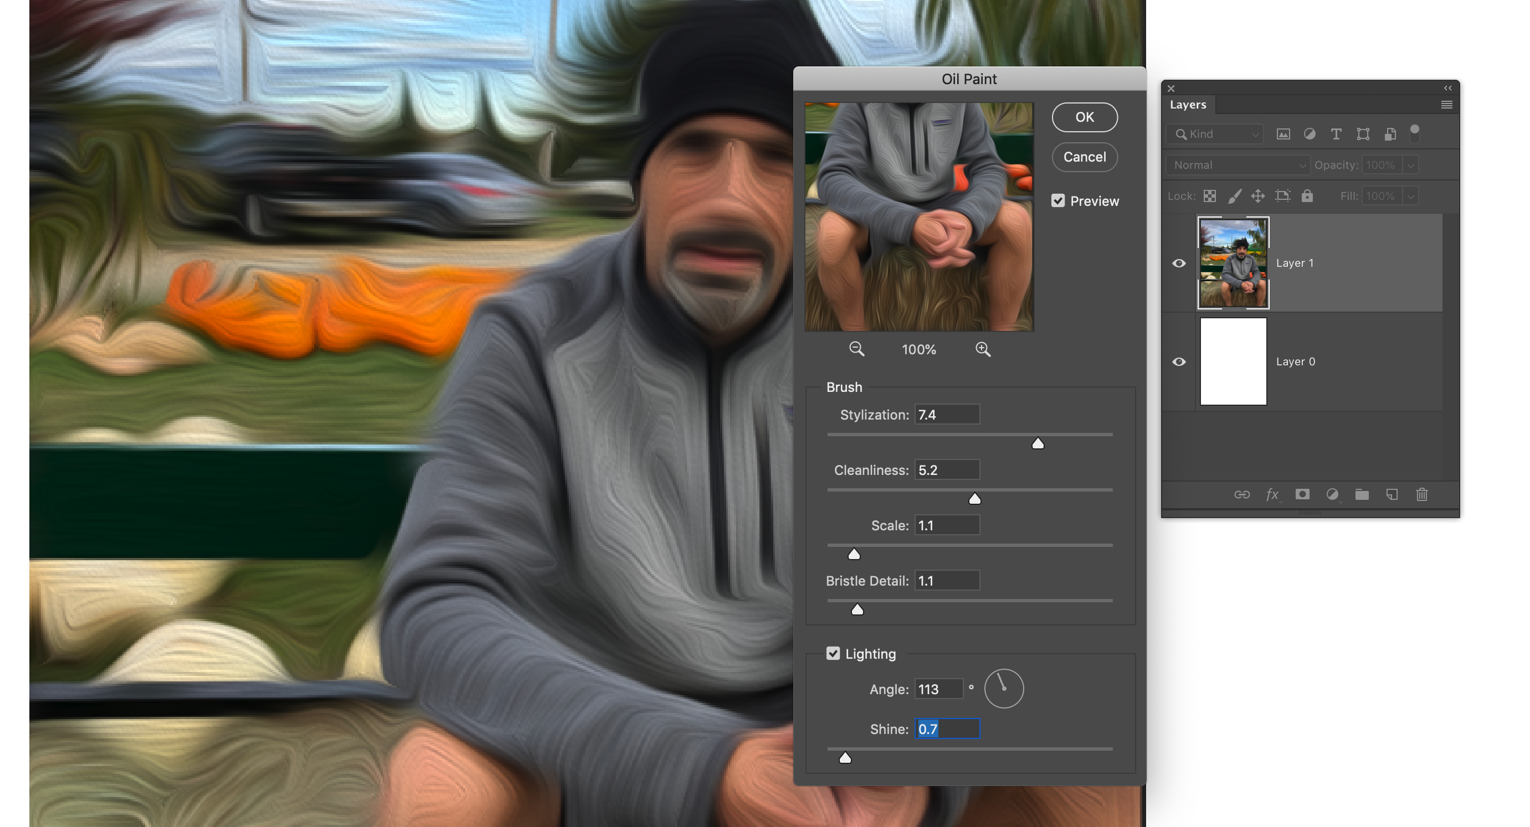The image size is (1530, 827).
Task: Create a new layer
Action: coord(1392,494)
